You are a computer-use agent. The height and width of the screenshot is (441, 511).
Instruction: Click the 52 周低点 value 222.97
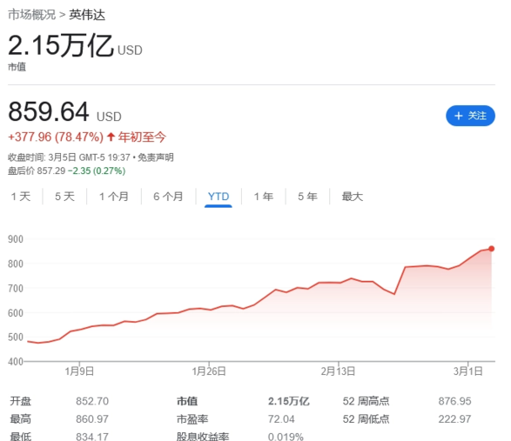point(454,419)
